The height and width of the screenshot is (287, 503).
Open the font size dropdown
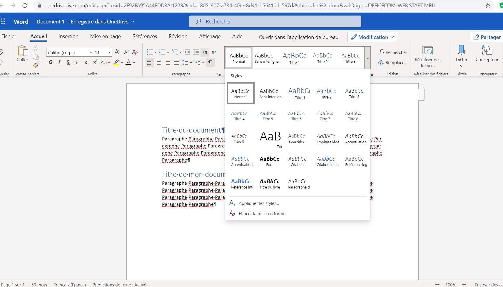tap(109, 52)
